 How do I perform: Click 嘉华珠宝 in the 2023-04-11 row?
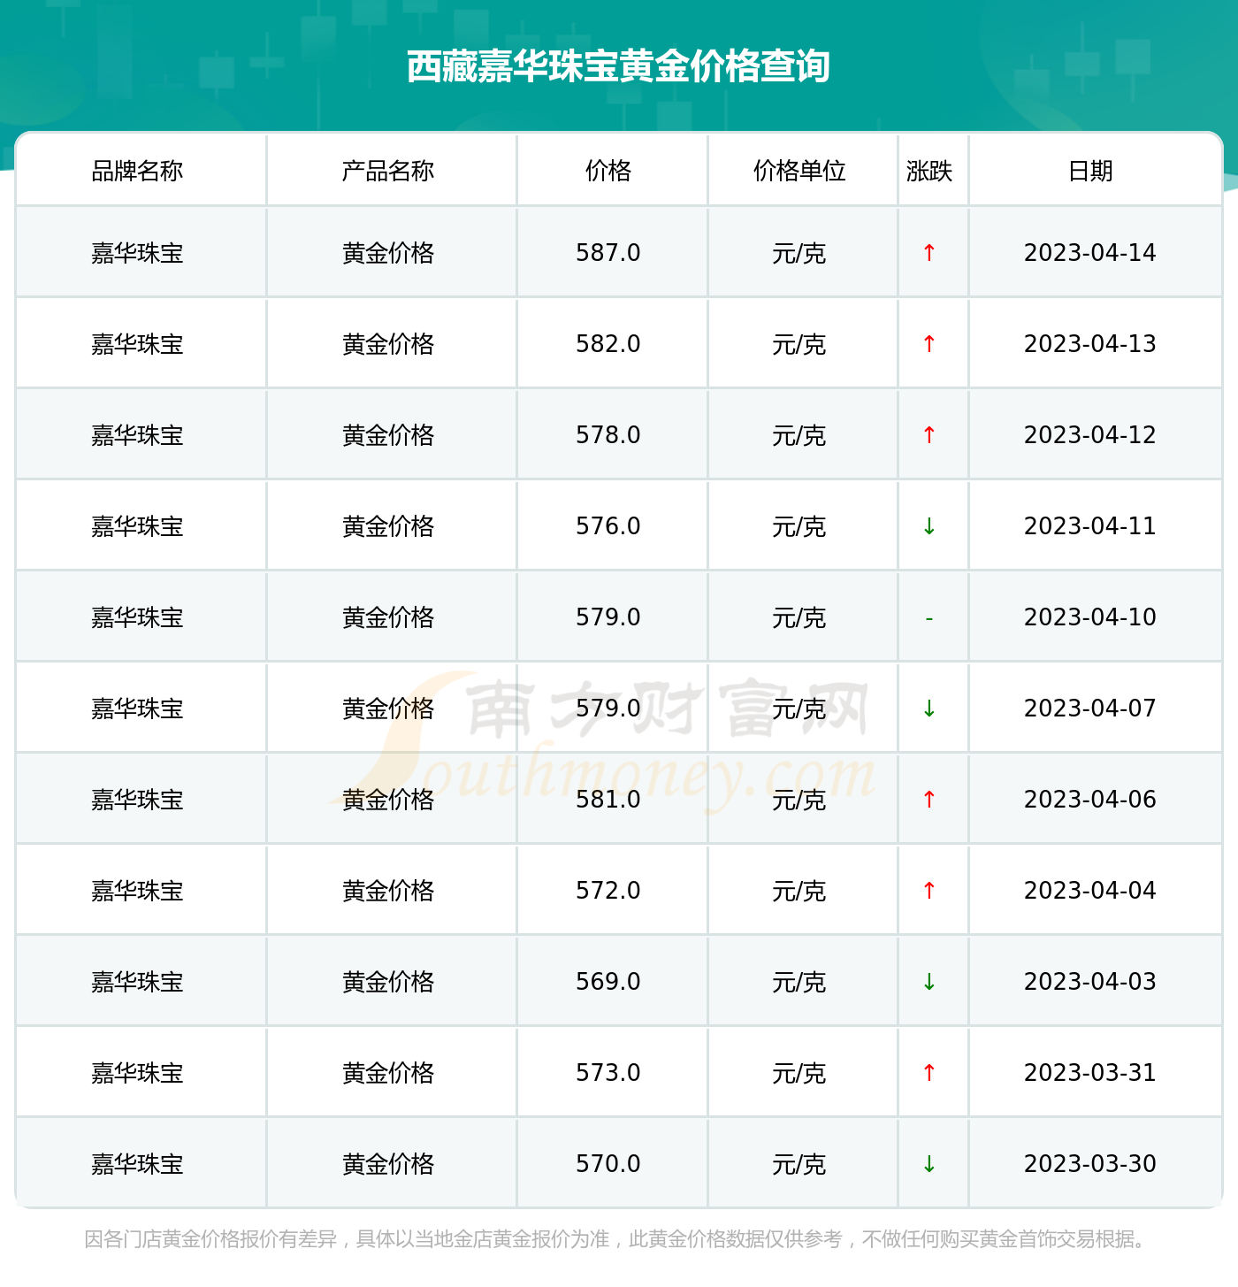point(137,526)
